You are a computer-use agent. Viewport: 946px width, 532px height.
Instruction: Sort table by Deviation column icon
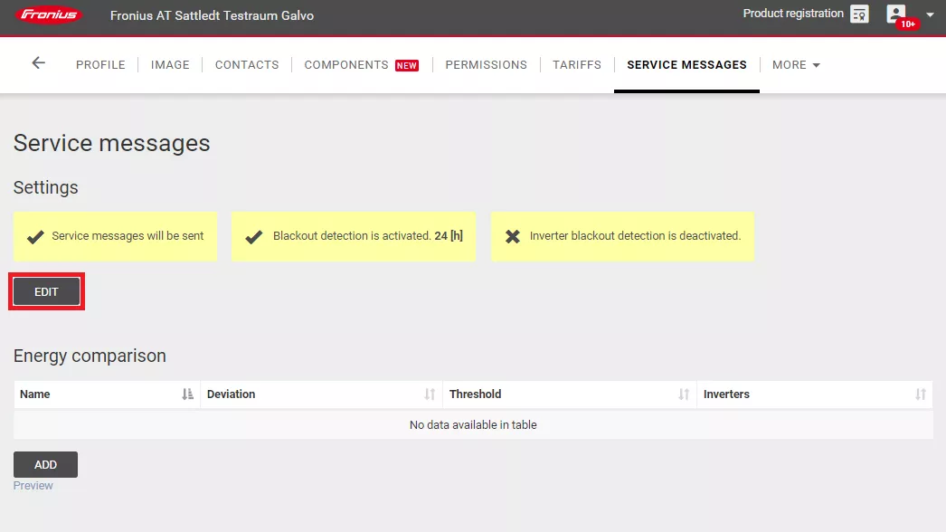(x=430, y=394)
